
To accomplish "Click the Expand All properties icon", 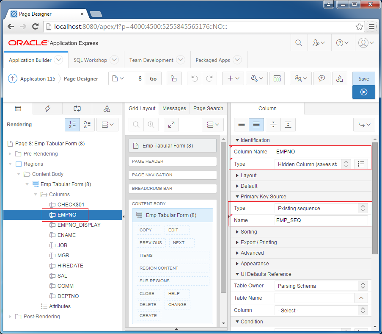I will [288, 125].
